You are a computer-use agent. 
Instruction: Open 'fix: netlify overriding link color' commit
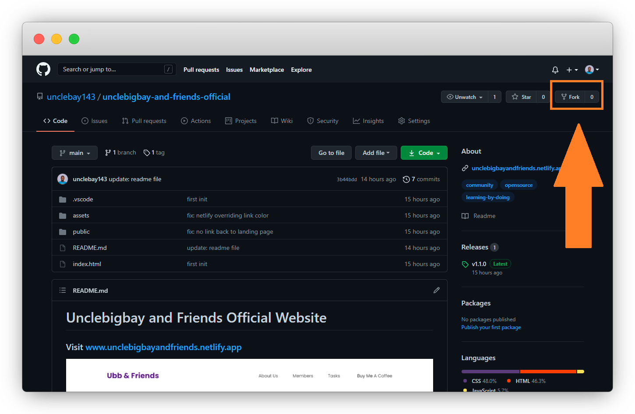pyautogui.click(x=228, y=215)
